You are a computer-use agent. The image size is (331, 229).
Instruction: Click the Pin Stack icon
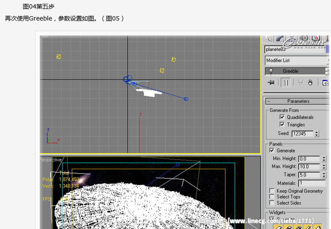point(271,83)
